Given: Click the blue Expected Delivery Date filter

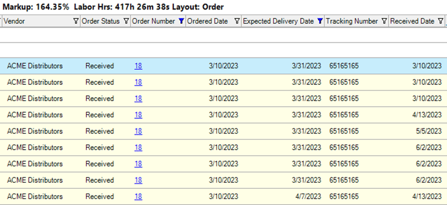Looking at the screenshot, I should click(320, 21).
